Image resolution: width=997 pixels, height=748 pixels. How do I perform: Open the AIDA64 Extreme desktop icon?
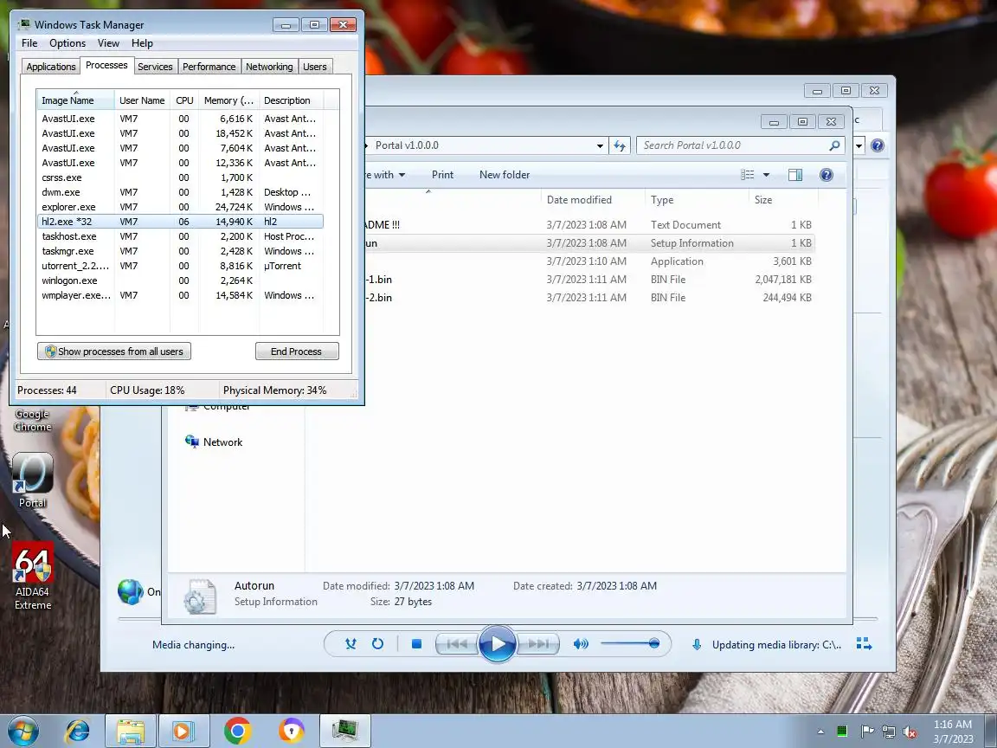(32, 576)
